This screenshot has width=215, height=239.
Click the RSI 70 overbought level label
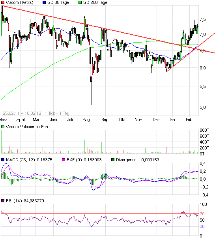tap(202, 214)
